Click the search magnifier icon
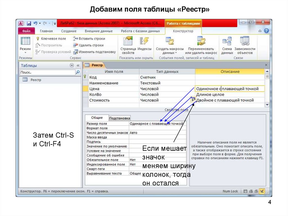Image resolution: width=288 pixels, height=216 pixels. tap(78, 72)
